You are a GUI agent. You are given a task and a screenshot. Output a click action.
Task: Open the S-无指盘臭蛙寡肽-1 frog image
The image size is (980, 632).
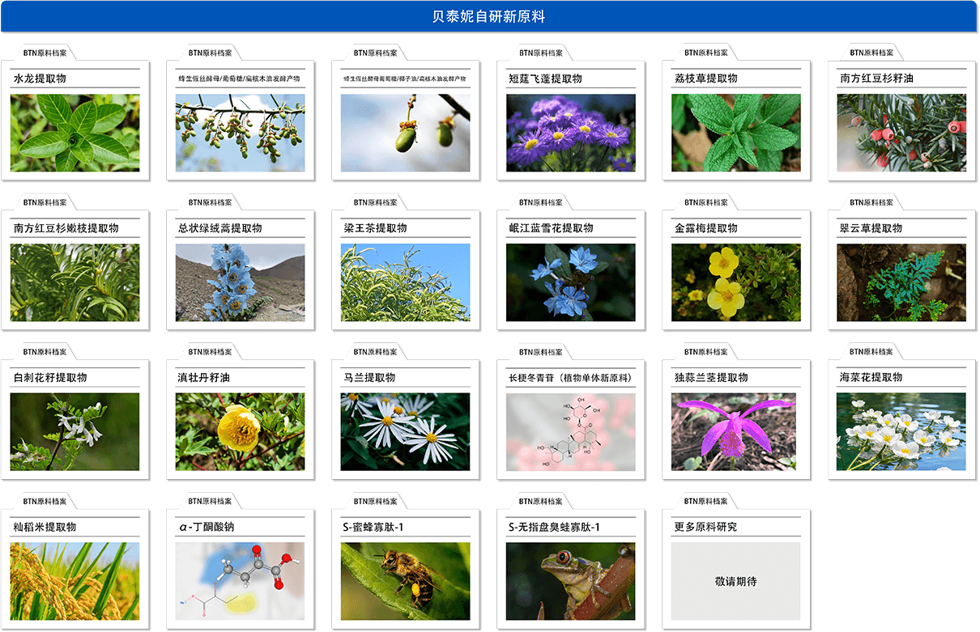(571, 581)
